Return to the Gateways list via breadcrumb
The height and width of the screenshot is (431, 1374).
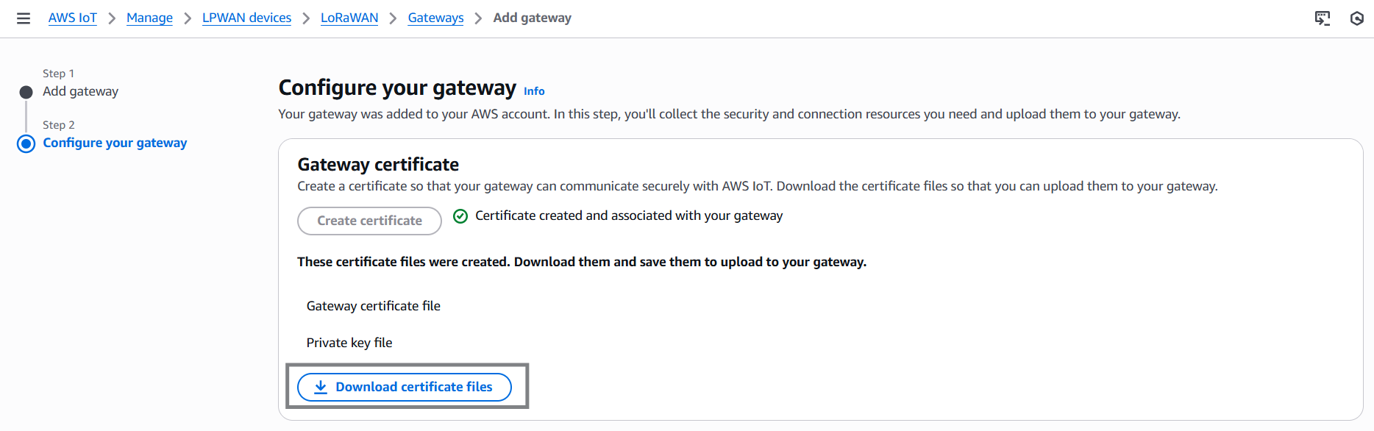coord(435,18)
